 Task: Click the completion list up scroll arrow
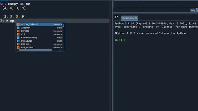tap(63, 24)
